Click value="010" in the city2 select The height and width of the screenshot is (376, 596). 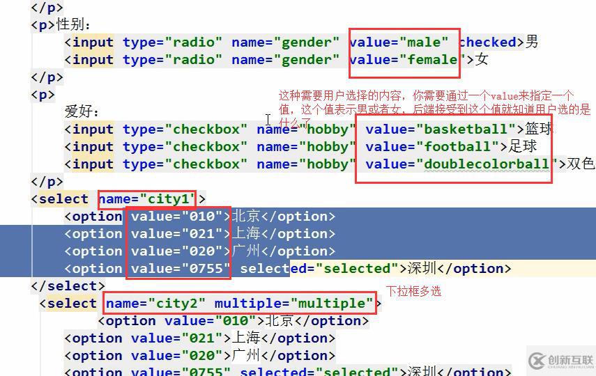tap(211, 321)
